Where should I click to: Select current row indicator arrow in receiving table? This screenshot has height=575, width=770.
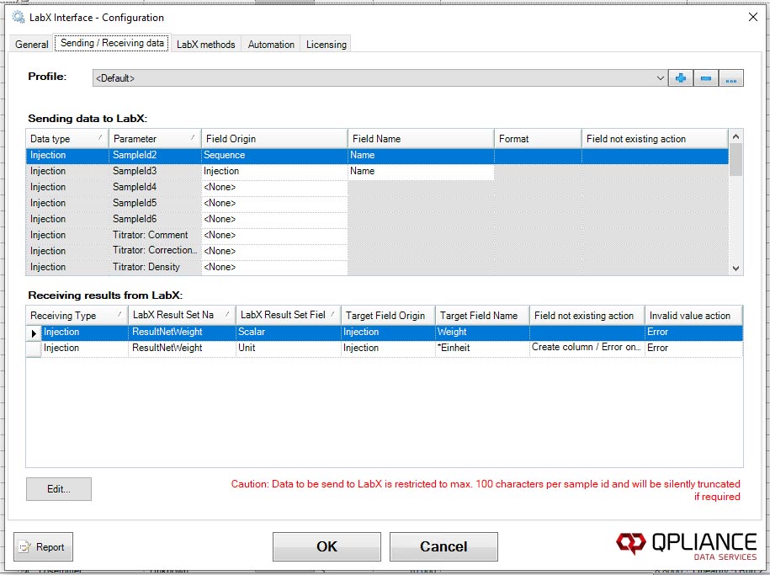point(34,333)
